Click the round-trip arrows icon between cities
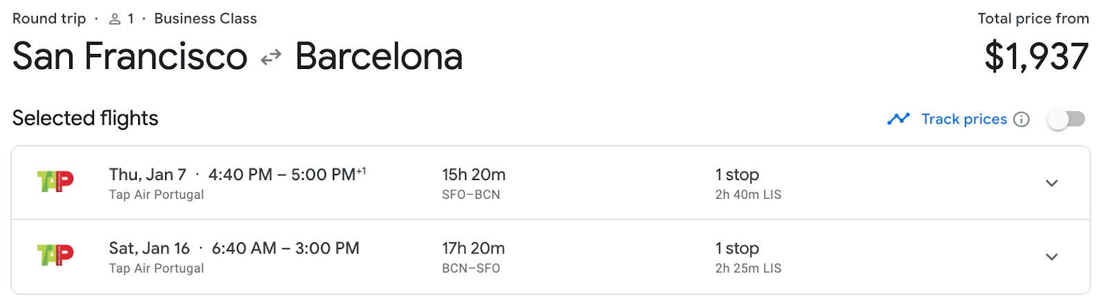This screenshot has height=303, width=1105. click(271, 57)
